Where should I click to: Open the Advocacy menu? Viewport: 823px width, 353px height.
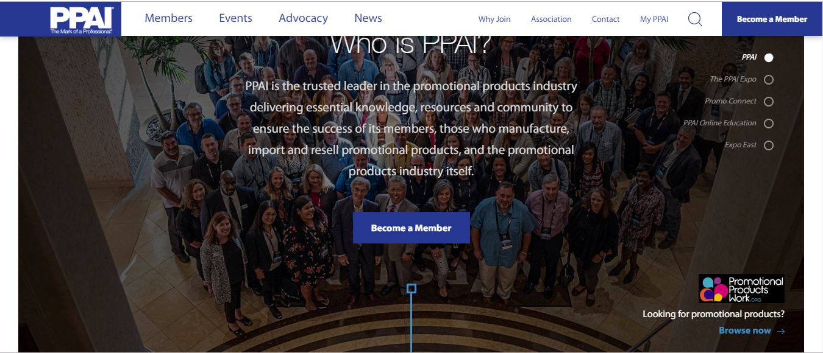point(303,18)
